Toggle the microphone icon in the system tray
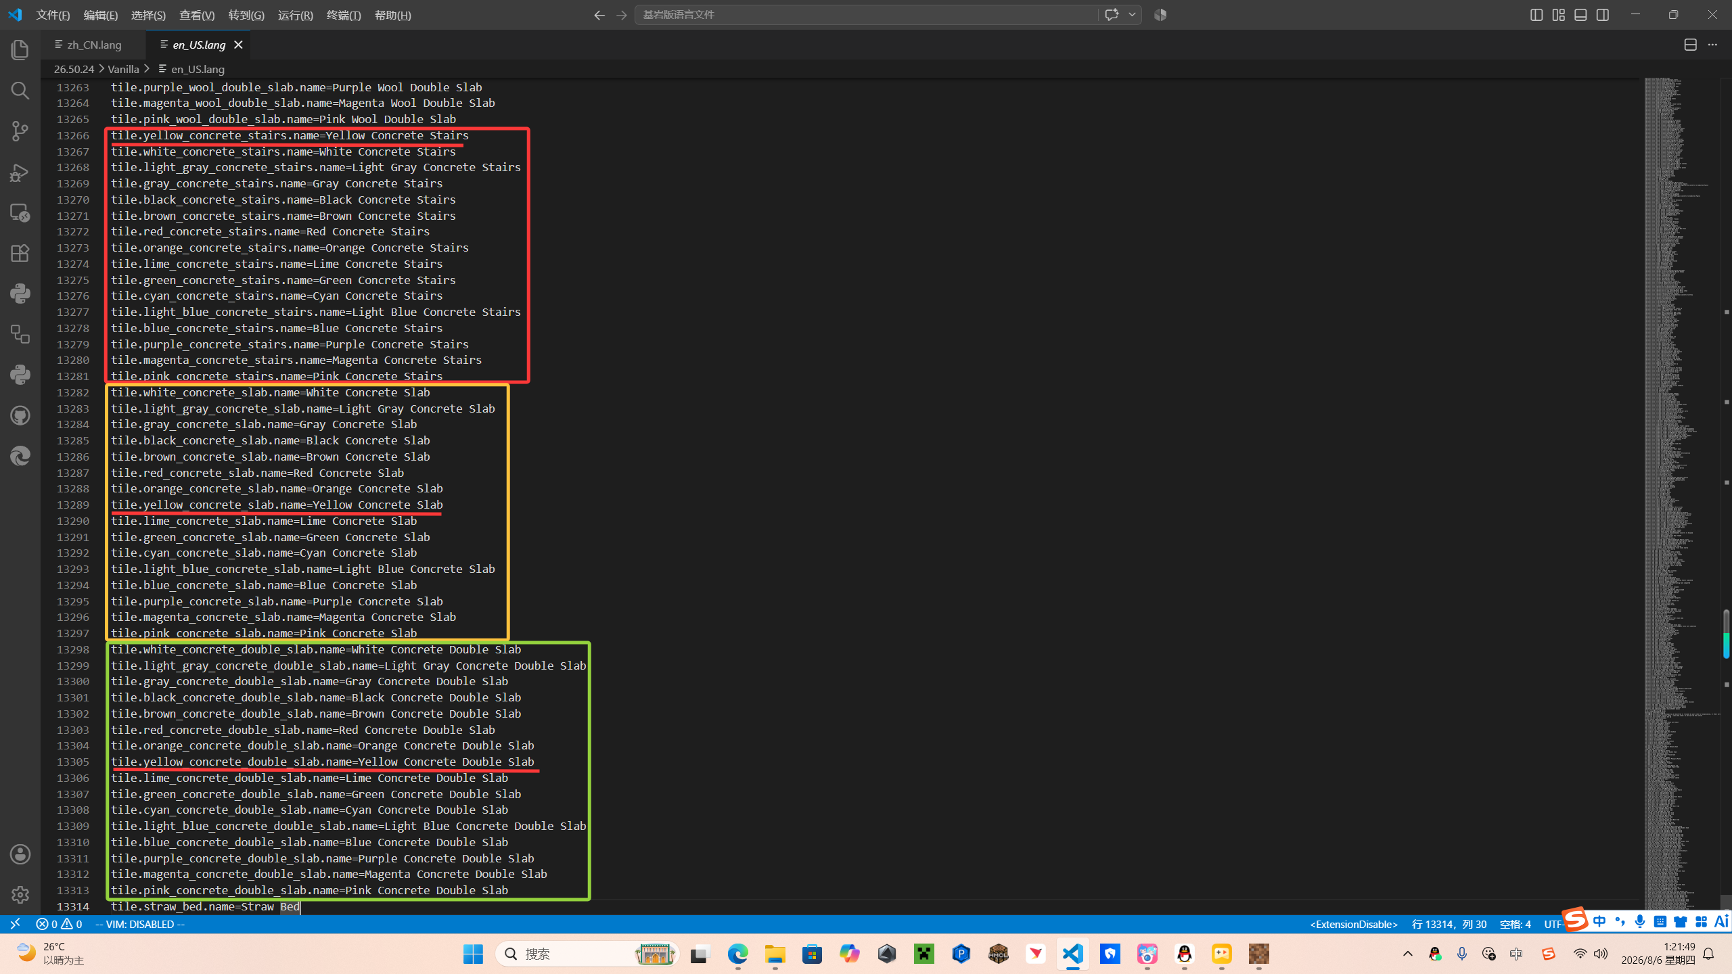This screenshot has width=1732, height=974. click(1461, 954)
